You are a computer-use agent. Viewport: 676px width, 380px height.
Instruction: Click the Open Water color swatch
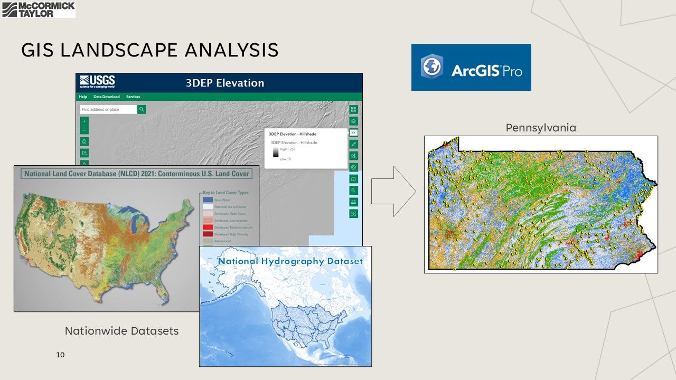click(208, 200)
